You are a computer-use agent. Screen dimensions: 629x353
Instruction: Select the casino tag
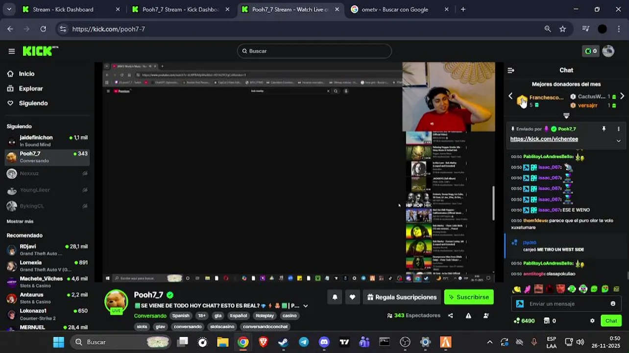290,316
